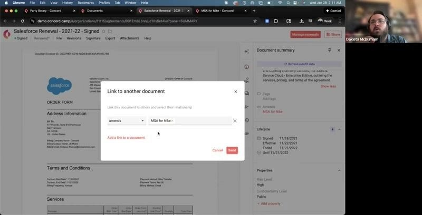Open the Bookmarks menu in menu bar

pos(85,3)
